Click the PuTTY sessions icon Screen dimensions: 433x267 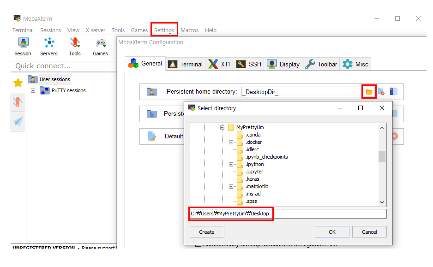pos(44,90)
